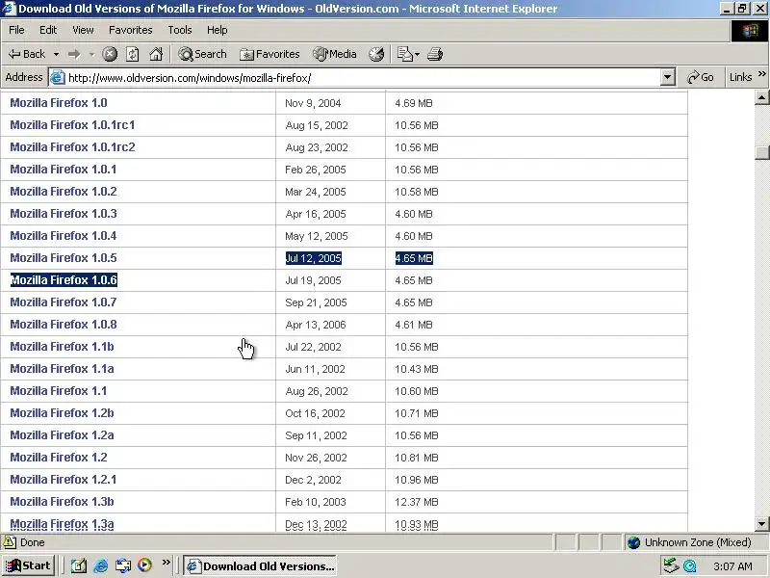Go back with the Back arrow button
This screenshot has width=770, height=578.
tap(28, 54)
